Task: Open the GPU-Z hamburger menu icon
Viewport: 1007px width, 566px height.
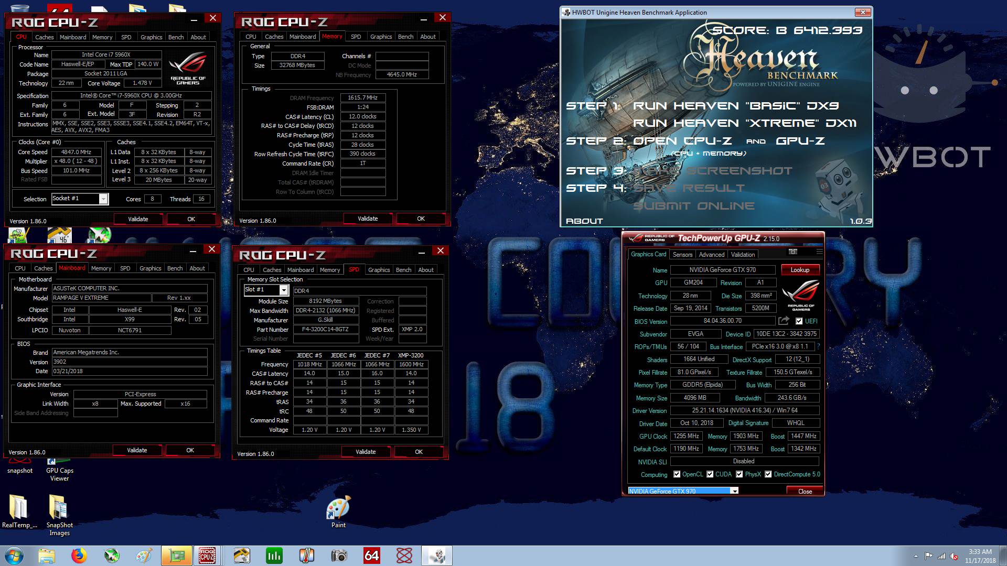Action: coord(819,252)
